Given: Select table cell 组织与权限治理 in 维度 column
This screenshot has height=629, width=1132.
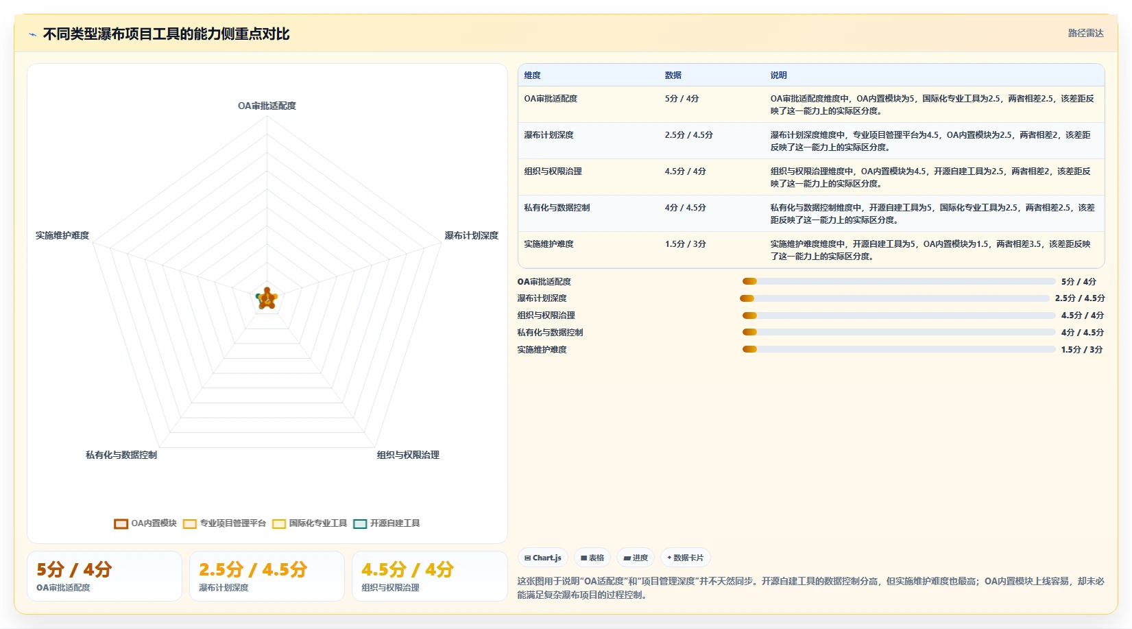Looking at the screenshot, I should (x=553, y=171).
